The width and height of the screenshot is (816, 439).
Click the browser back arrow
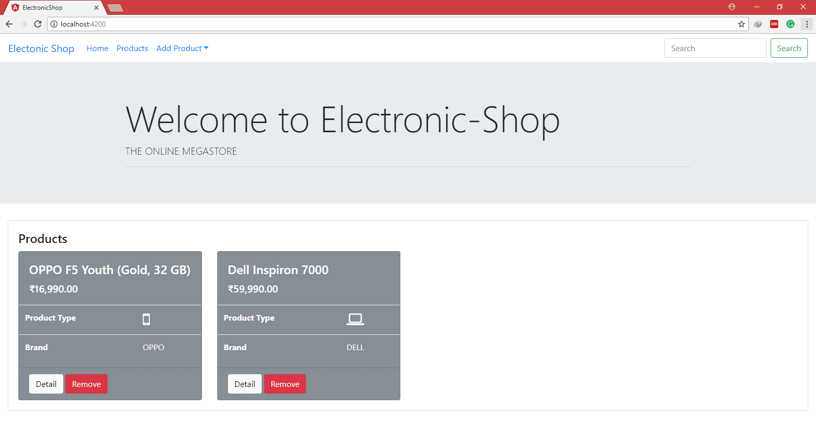click(9, 24)
